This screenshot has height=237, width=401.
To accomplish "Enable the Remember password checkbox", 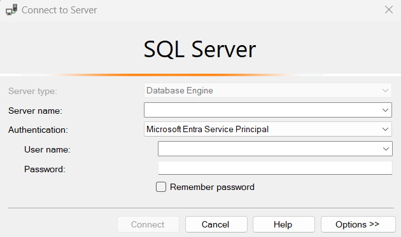I will pyautogui.click(x=161, y=187).
